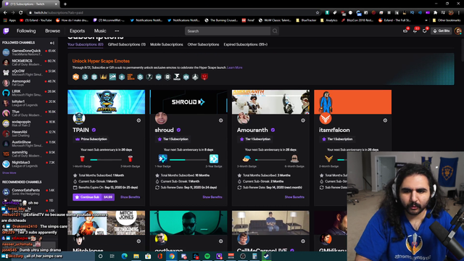Open GamesDoneQuick in followed channels
This screenshot has height=261, width=464.
[29, 52]
